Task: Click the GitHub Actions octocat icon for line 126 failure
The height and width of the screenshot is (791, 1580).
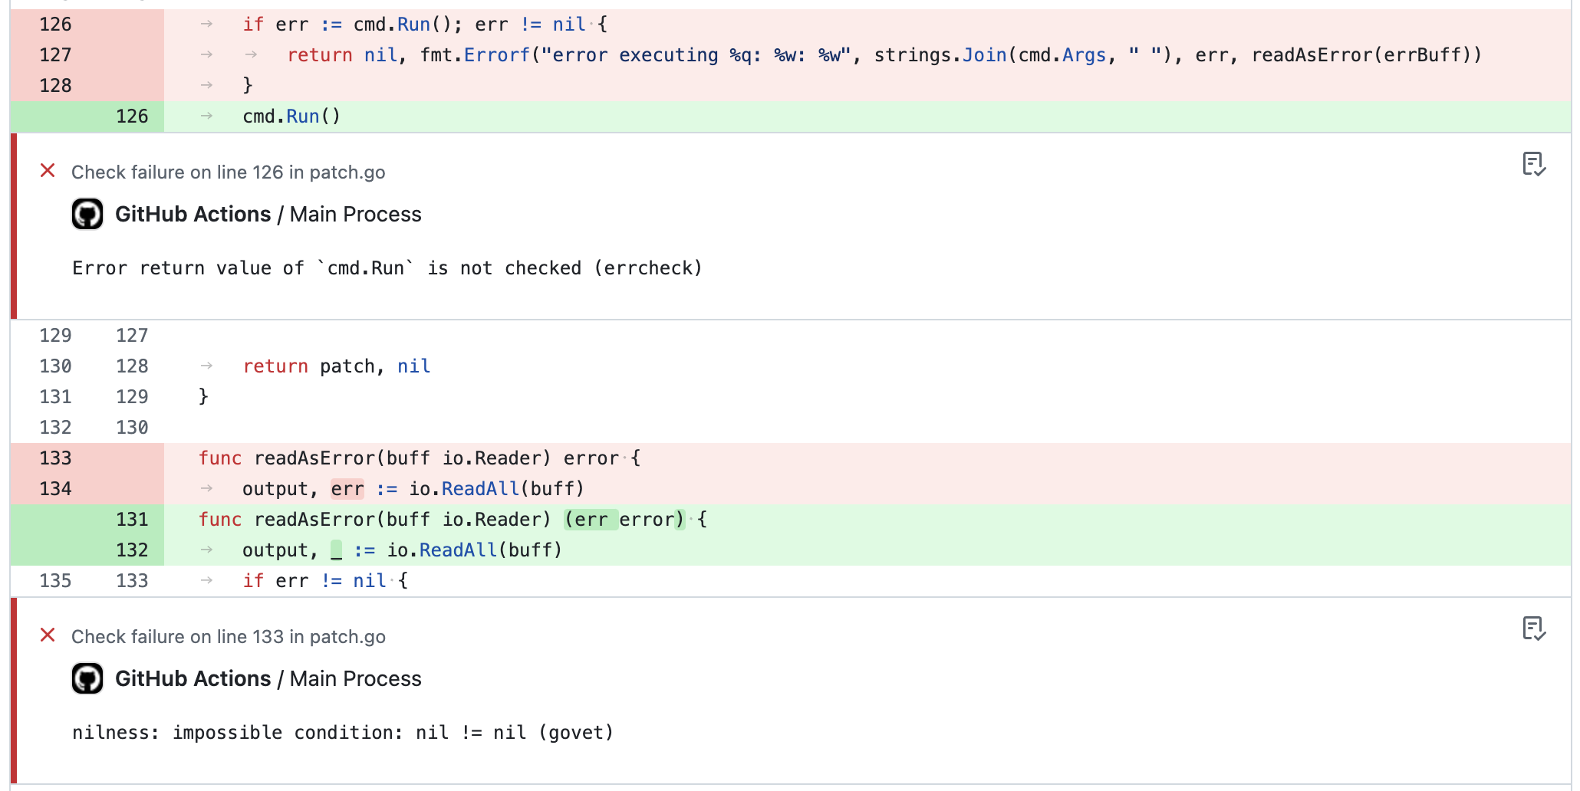Action: pos(87,214)
